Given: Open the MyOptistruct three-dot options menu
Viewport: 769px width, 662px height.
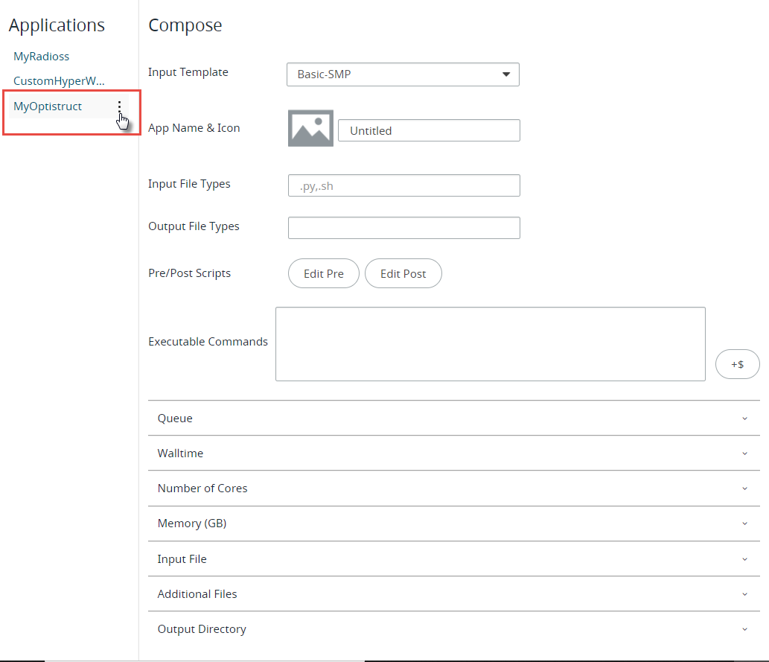Looking at the screenshot, I should [119, 106].
